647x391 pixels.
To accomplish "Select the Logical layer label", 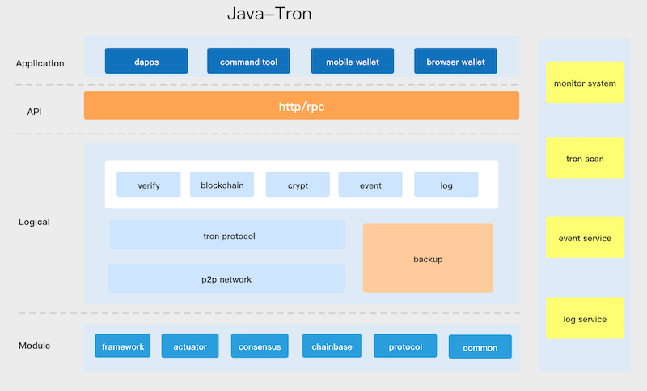I will (34, 222).
